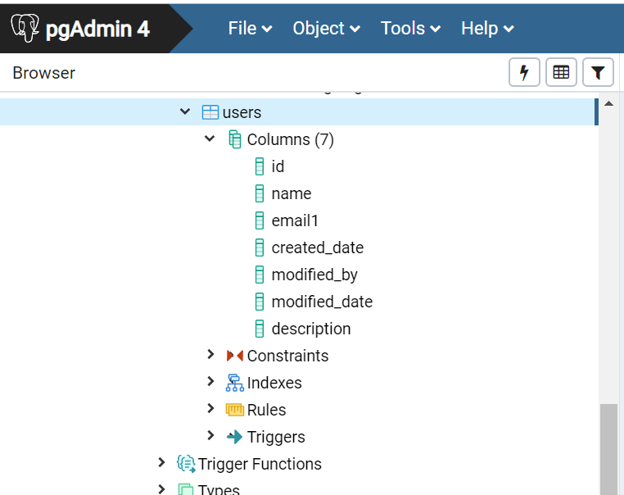Screen dimensions: 624x495
Task: Click the email1 column icon
Action: point(260,220)
